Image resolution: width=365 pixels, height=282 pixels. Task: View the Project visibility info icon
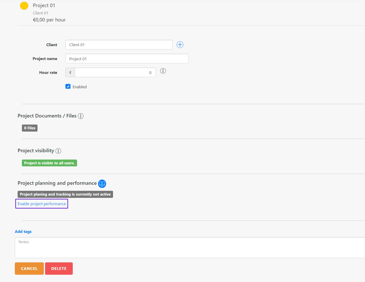(58, 151)
